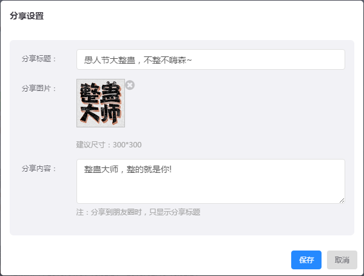Click the 建议尺寸：300*300 hint text
Image resolution: width=364 pixels, height=276 pixels.
[109, 144]
